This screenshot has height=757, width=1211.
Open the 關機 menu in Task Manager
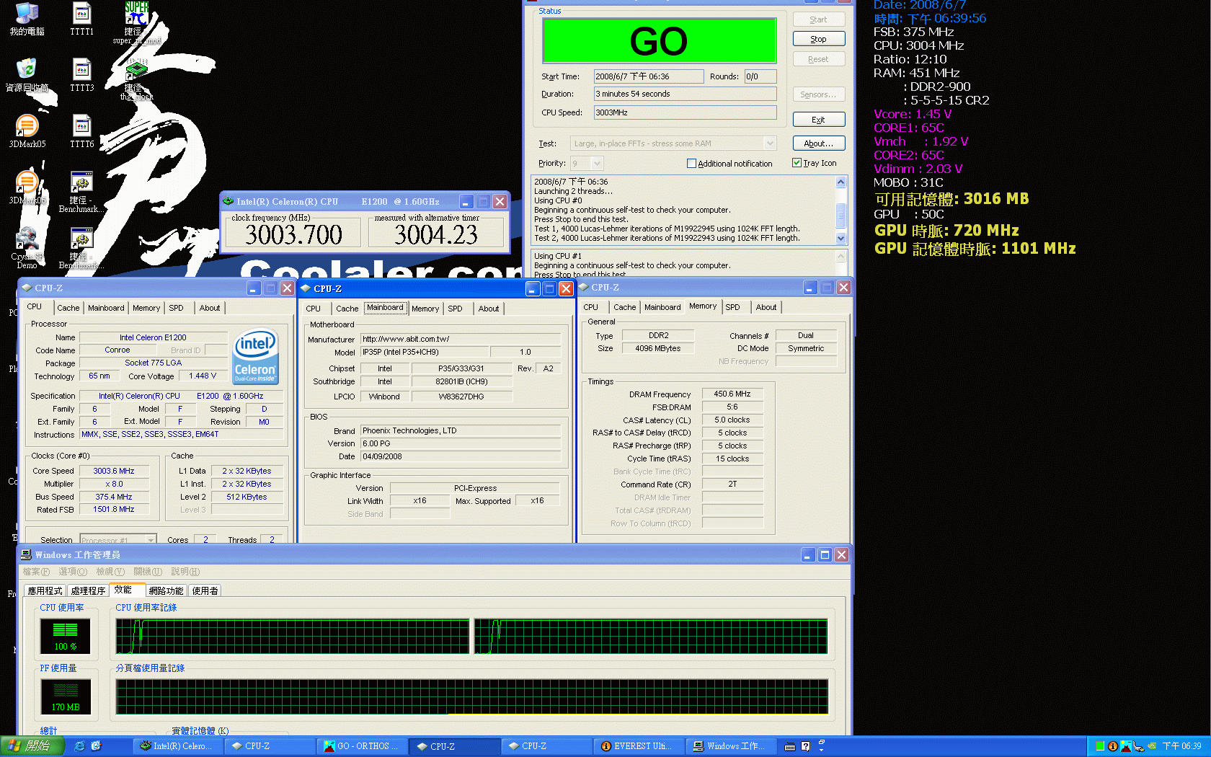[148, 572]
